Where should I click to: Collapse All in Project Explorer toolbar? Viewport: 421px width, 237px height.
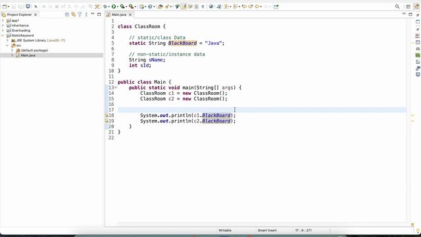point(67,14)
